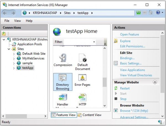
Task: Open the Compression feature icon
Action: click(x=63, y=58)
